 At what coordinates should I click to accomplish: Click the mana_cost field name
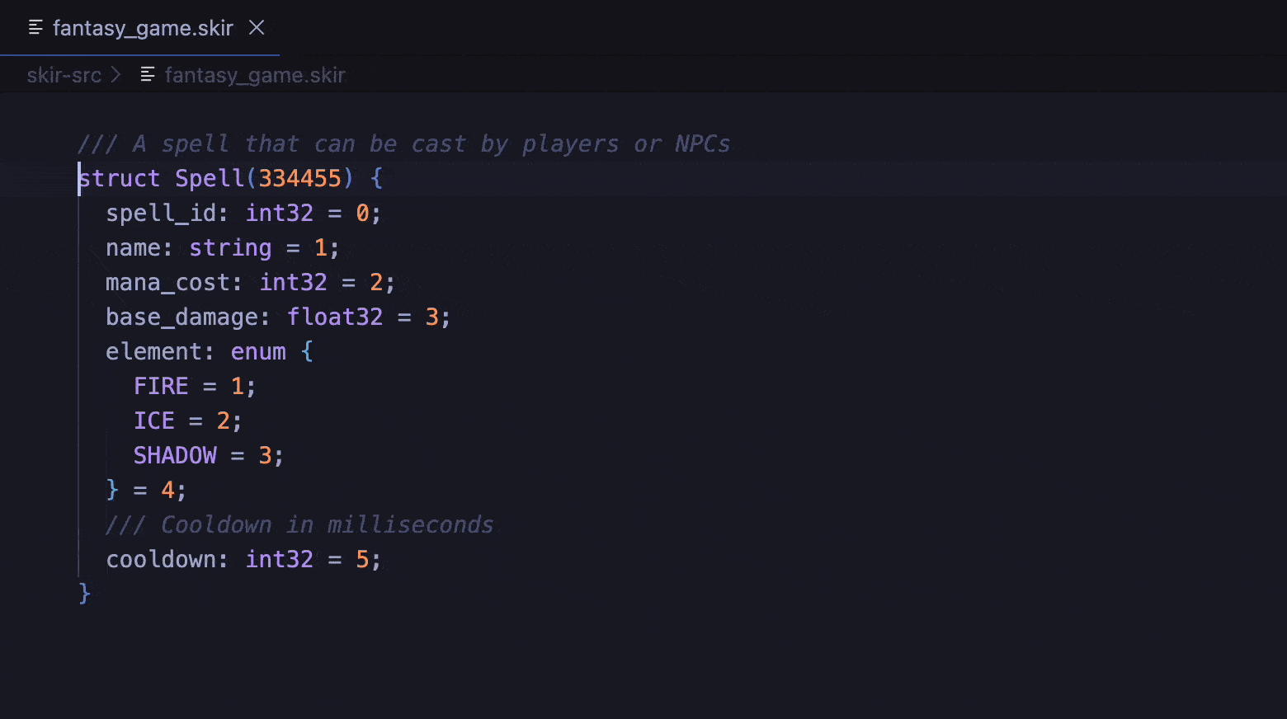point(167,283)
